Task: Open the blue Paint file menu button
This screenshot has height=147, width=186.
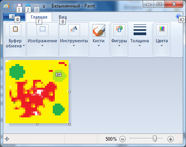Action: [14, 17]
